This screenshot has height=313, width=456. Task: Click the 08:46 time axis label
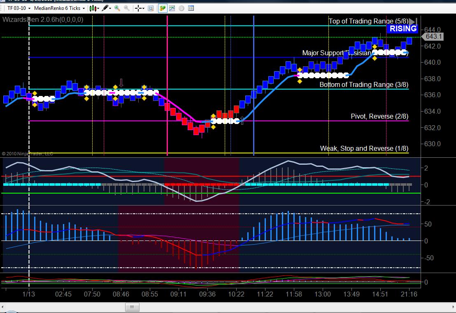click(121, 294)
